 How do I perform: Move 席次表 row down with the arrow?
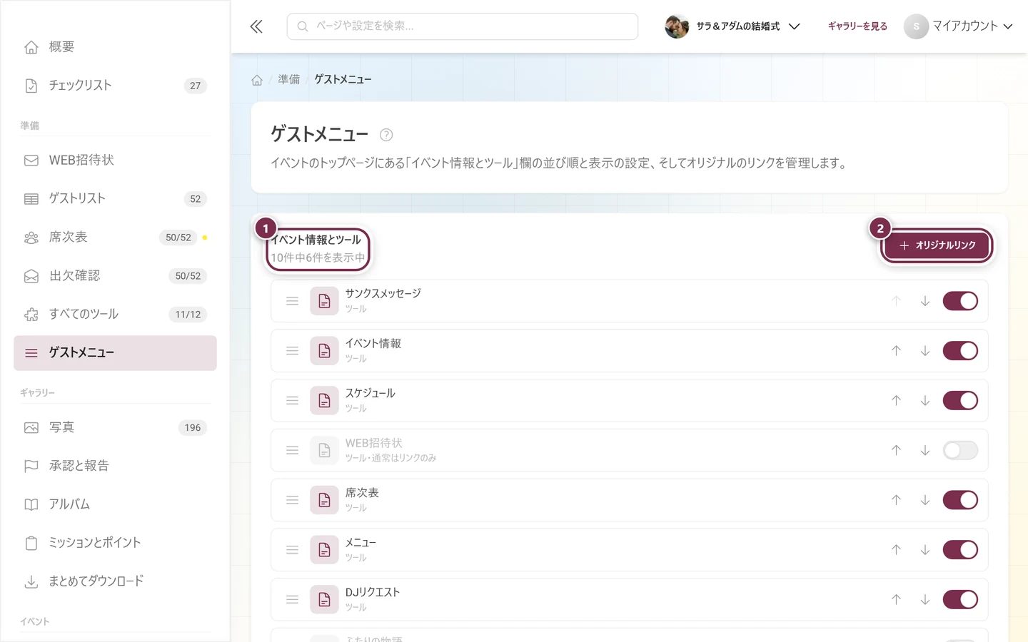[x=924, y=500]
